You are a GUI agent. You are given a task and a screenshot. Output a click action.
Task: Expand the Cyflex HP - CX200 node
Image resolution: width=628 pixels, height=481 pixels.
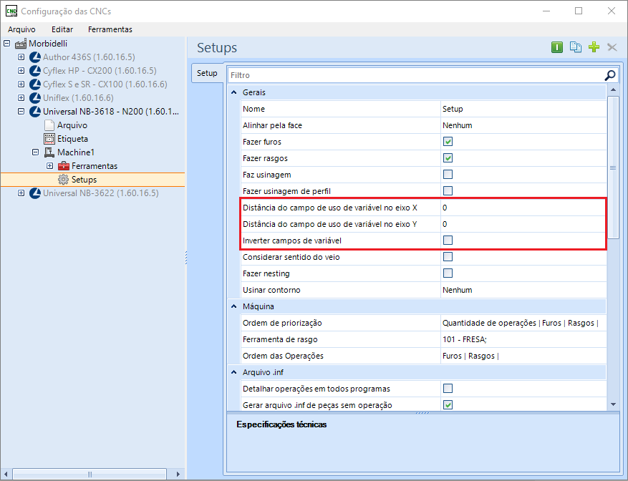tap(21, 70)
